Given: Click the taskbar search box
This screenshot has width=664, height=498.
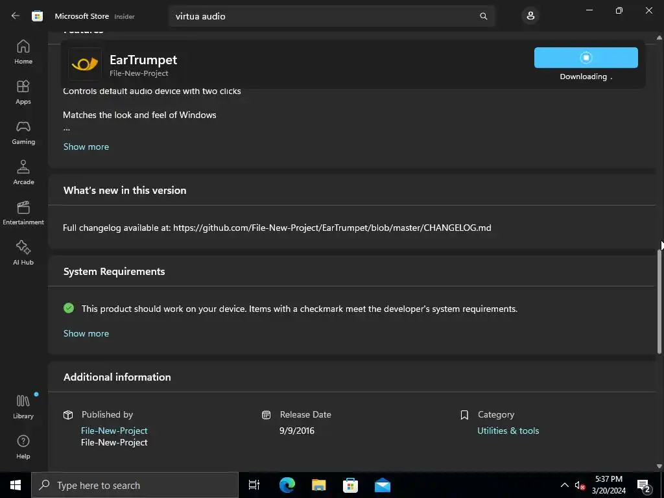Looking at the screenshot, I should [x=135, y=485].
